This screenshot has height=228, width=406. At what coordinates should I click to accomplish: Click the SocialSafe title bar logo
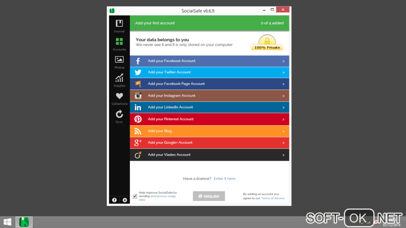pos(112,11)
